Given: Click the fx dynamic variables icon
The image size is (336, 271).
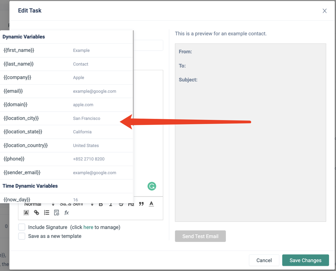Looking at the screenshot, I should pos(66,213).
